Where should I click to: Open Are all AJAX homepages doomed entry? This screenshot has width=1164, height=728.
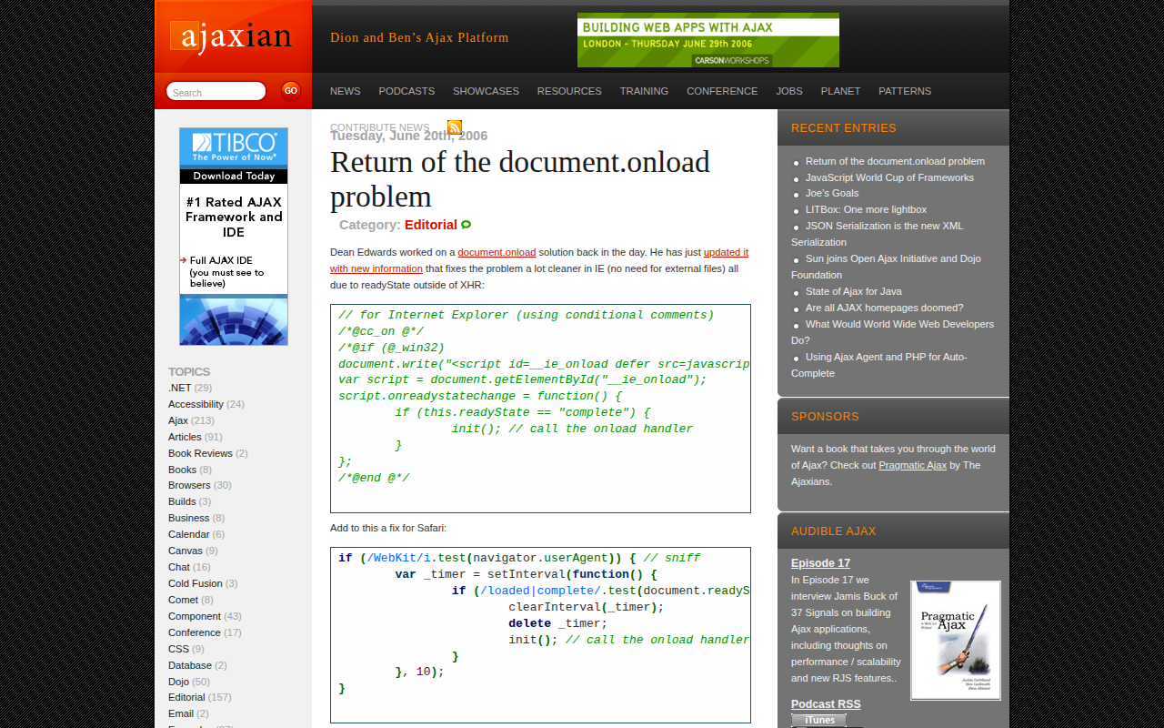[884, 308]
